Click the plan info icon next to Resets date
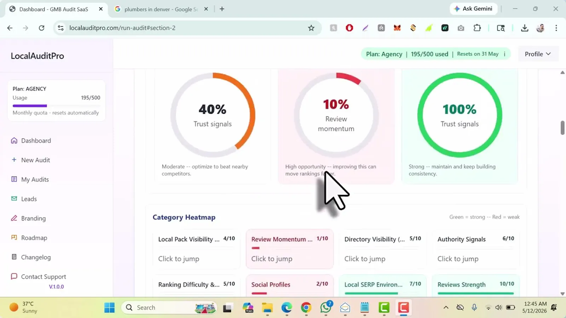The image size is (566, 318). pos(504,54)
